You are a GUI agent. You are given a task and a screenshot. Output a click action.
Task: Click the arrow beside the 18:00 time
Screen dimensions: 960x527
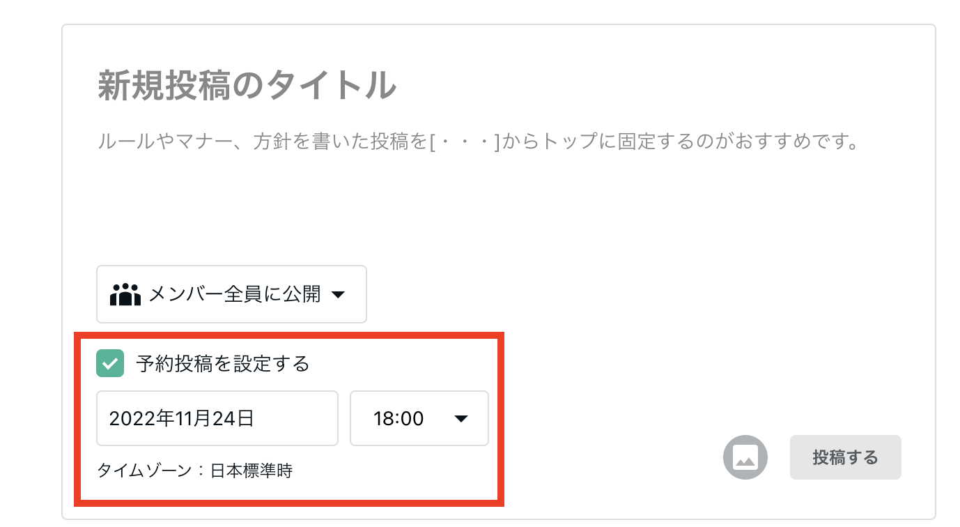pos(460,419)
